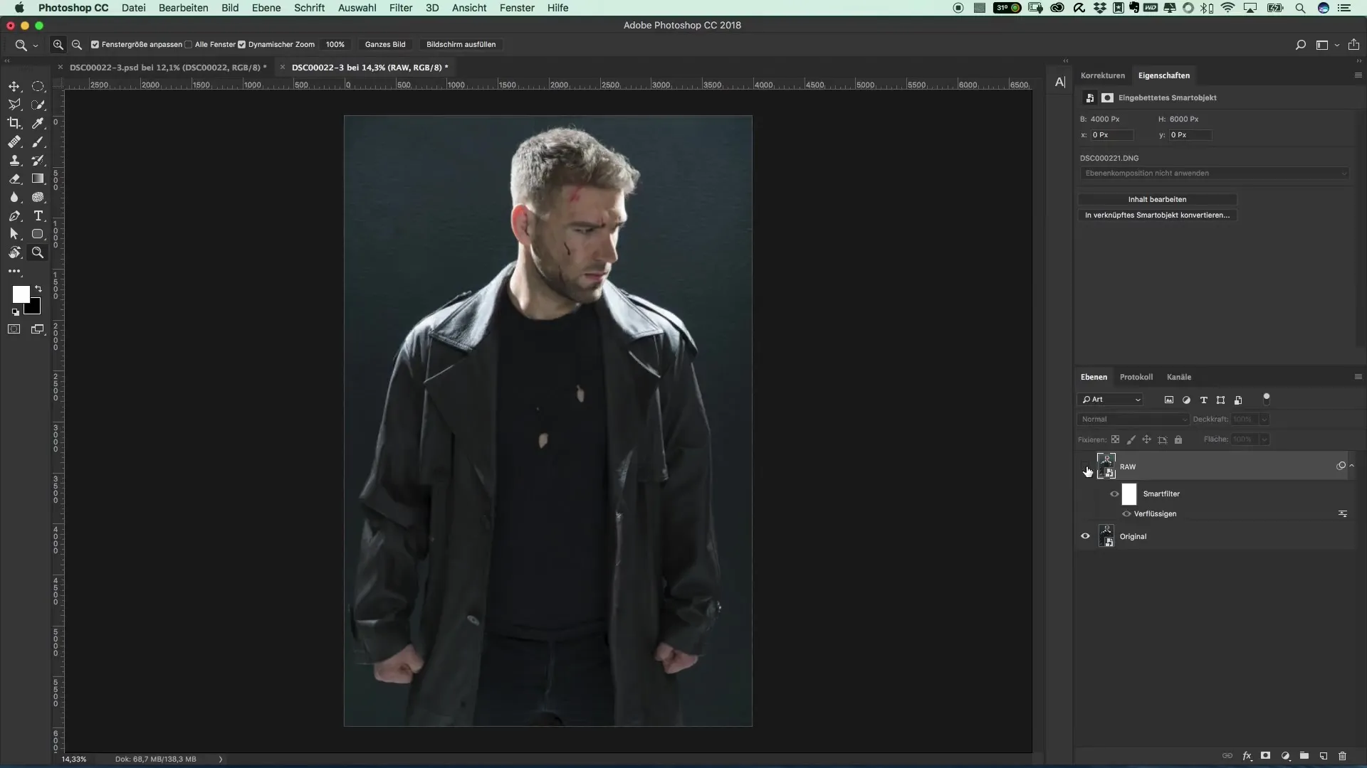Viewport: 1367px width, 768px height.
Task: Hide the Smartfilter visibility eye
Action: (x=1114, y=494)
